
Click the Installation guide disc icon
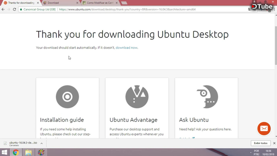[x=68, y=97]
